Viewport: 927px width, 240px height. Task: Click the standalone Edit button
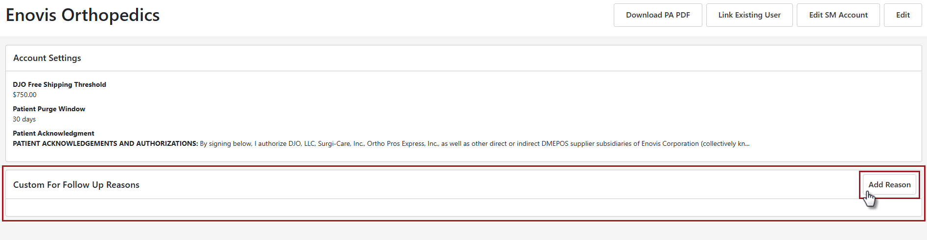[x=903, y=15]
